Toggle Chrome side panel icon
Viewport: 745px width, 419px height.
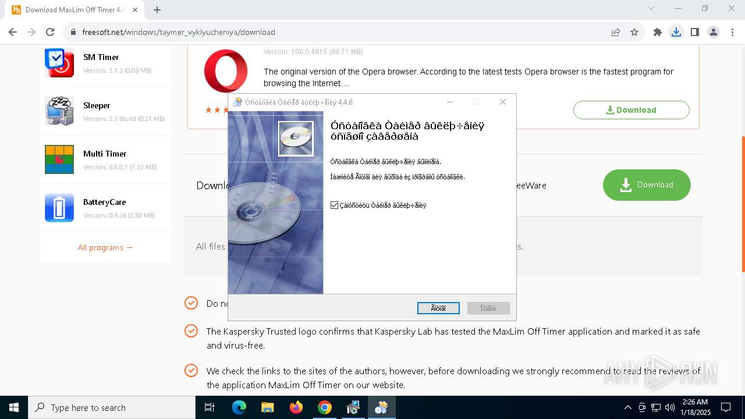(695, 32)
